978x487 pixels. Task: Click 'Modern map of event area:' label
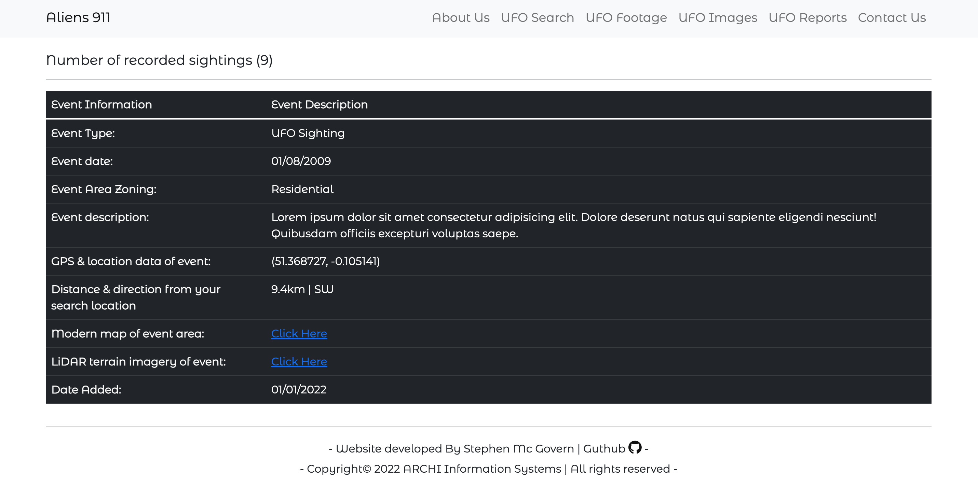tap(127, 334)
